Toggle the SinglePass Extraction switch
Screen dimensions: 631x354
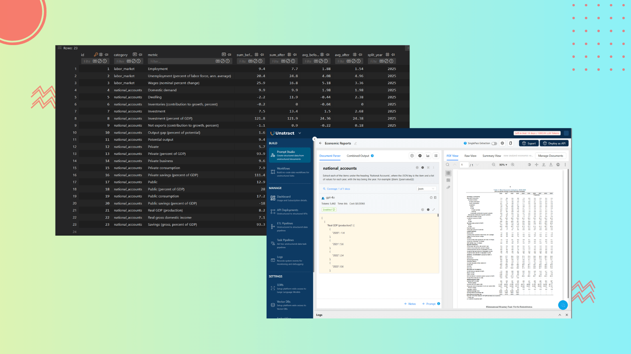494,143
